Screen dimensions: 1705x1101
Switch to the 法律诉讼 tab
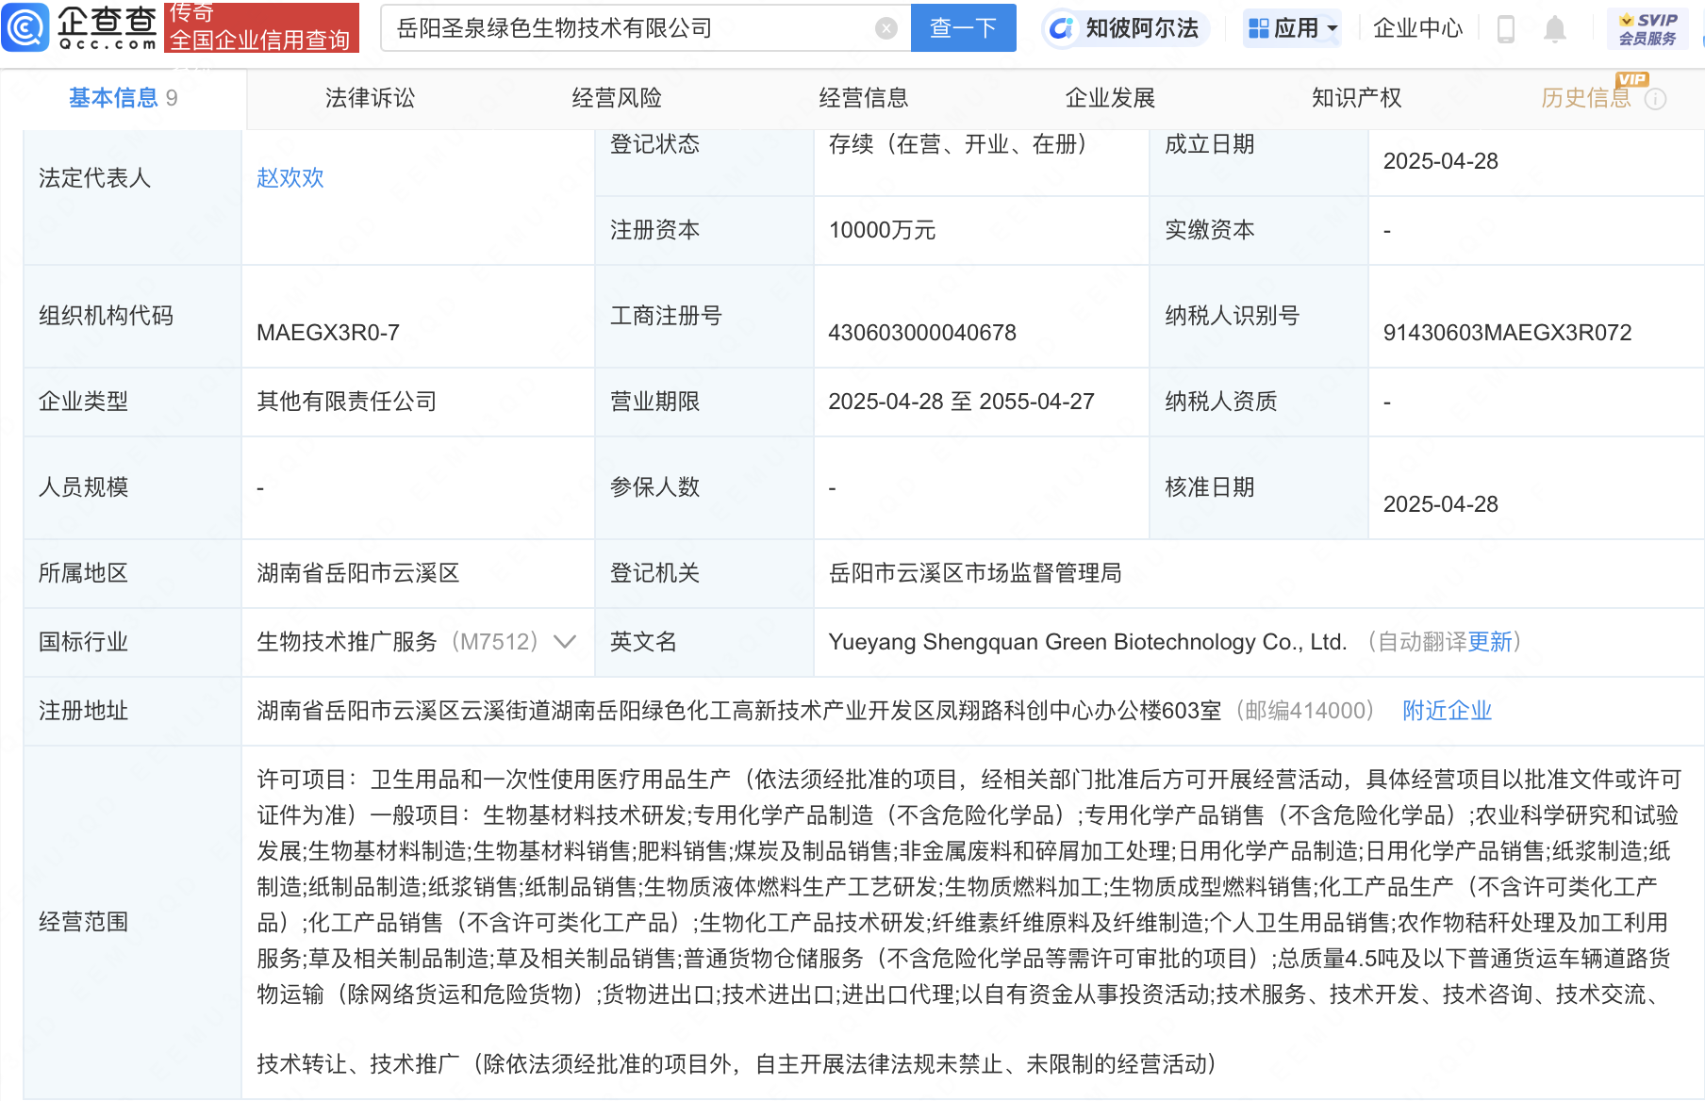click(x=370, y=98)
